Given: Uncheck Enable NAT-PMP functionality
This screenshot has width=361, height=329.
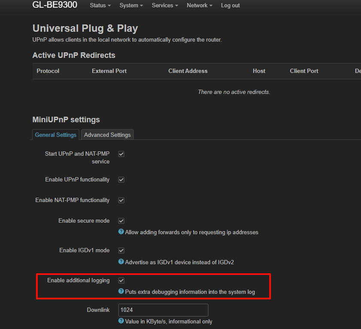Looking at the screenshot, I should tap(121, 200).
